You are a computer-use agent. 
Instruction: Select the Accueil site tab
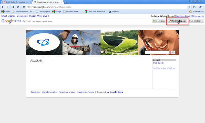point(47,2)
